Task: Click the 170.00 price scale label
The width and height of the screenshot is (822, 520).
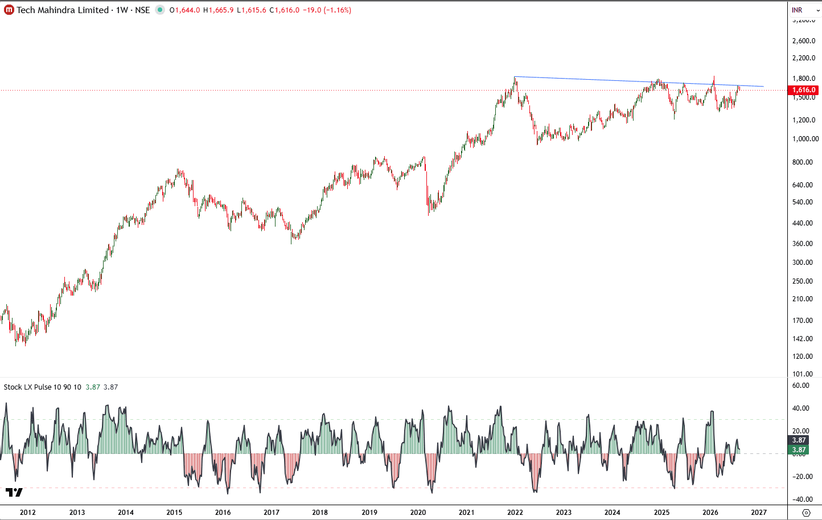Action: tap(803, 321)
